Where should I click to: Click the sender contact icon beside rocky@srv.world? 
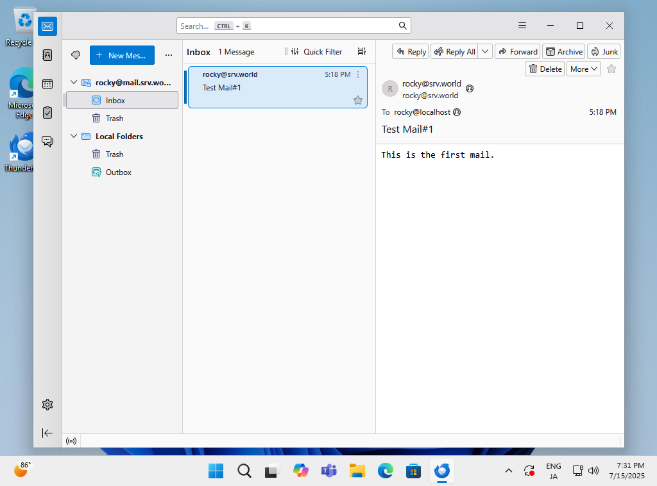click(x=470, y=88)
